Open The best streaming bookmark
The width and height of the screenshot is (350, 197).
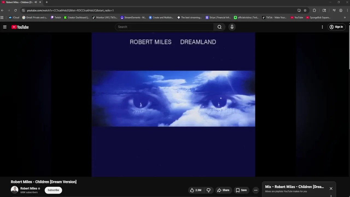pyautogui.click(x=189, y=18)
